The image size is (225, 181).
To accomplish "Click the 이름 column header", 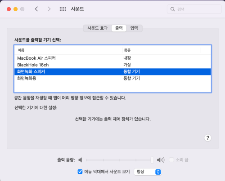I will point(68,50).
